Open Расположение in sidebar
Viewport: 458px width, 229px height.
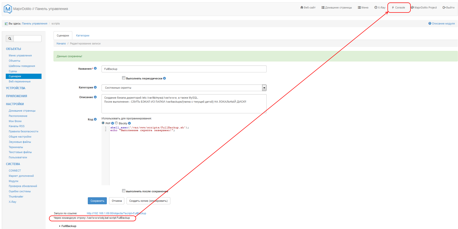pos(18,116)
